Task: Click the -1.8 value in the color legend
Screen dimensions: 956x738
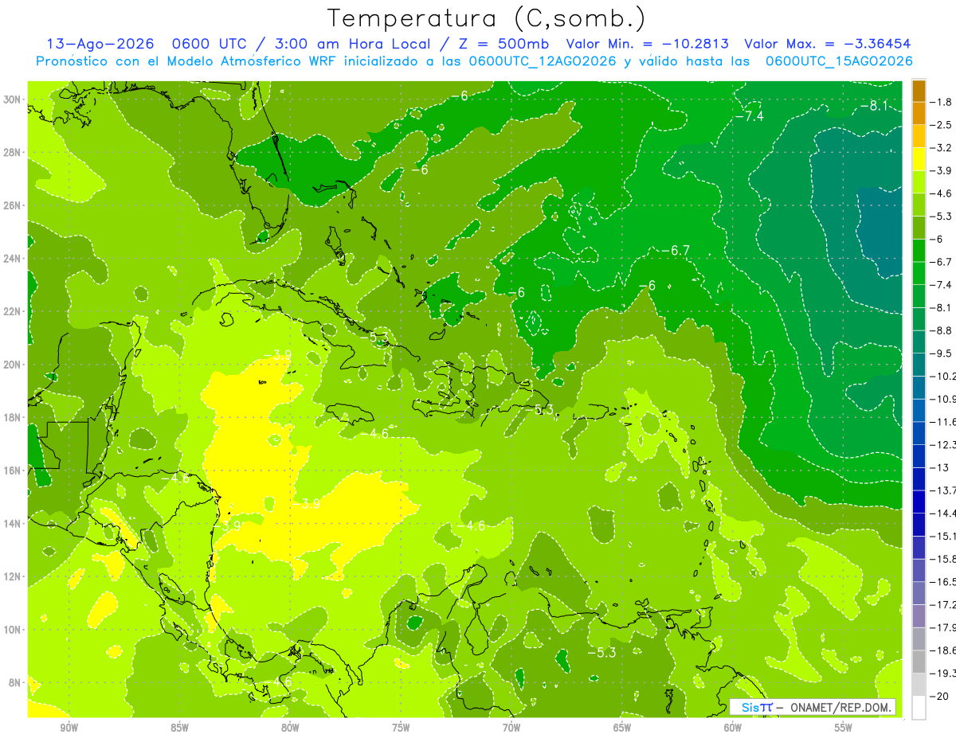Action: 942,103
